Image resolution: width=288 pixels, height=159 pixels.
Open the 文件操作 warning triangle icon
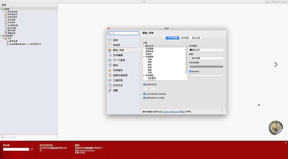[110, 70]
